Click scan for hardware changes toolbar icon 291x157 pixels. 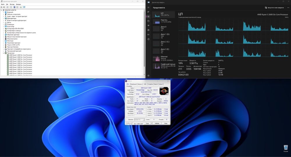point(24,7)
